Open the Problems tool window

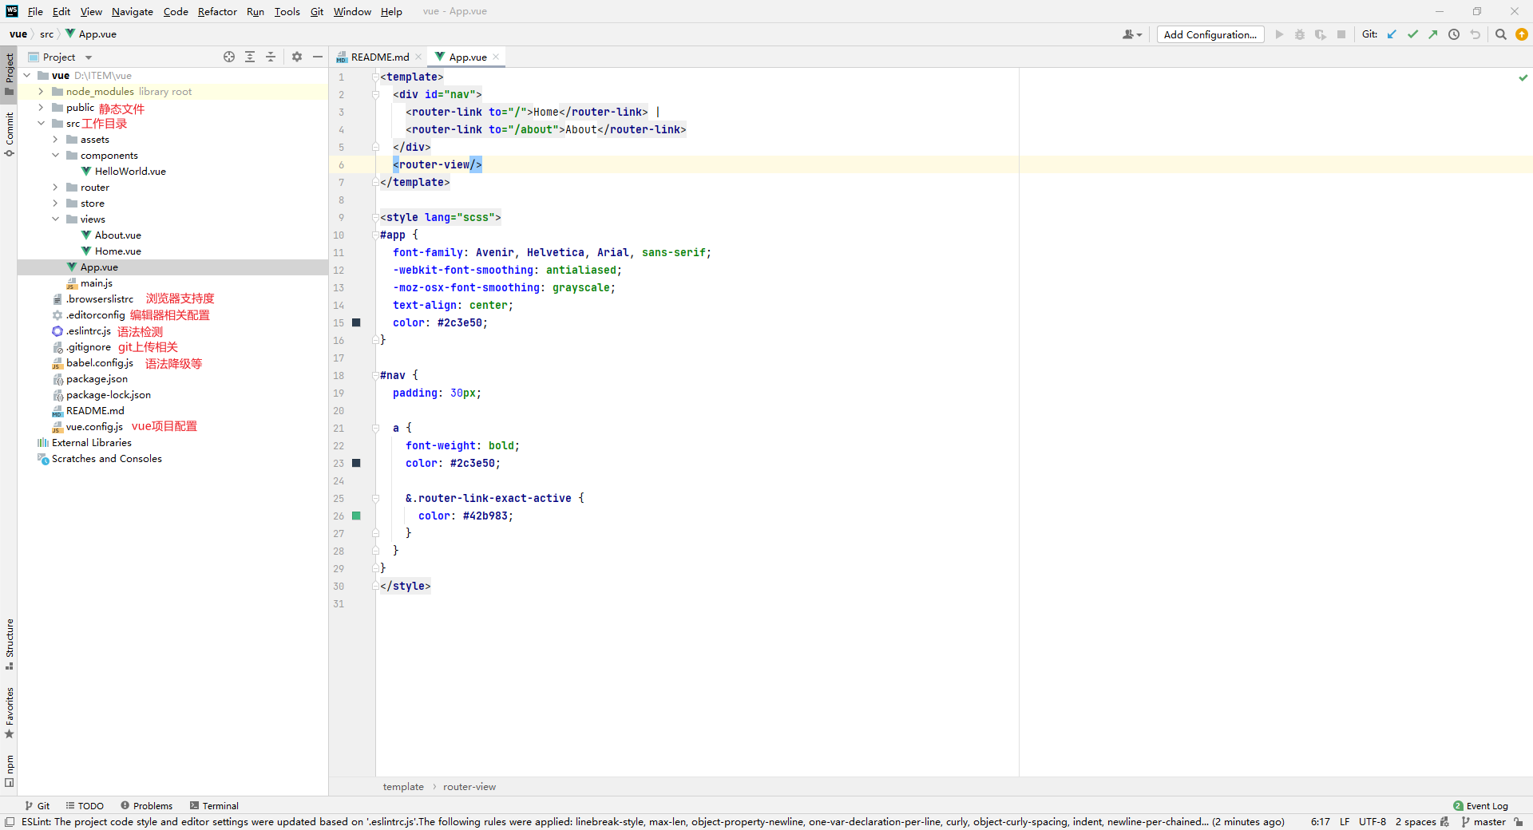coord(146,806)
